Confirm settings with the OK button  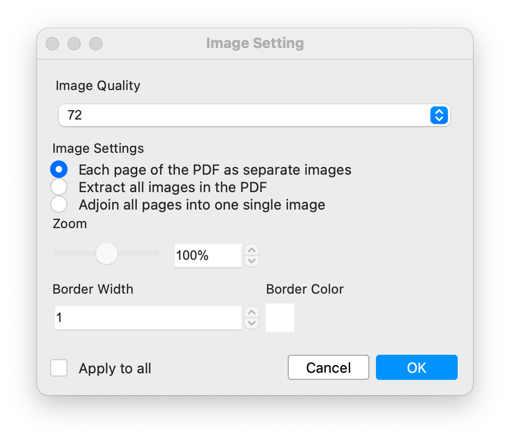click(x=416, y=367)
